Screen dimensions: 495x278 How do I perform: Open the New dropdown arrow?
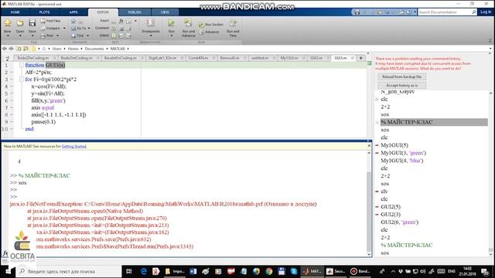click(x=8, y=36)
